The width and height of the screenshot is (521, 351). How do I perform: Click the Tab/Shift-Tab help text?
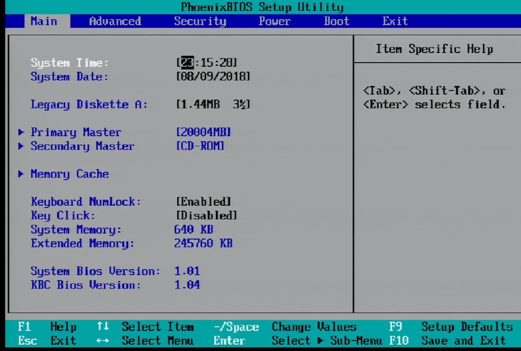(434, 98)
